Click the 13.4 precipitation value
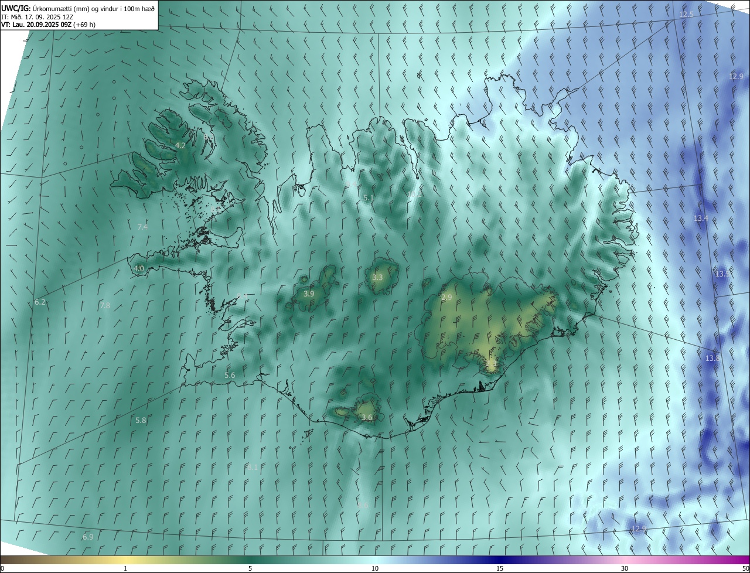The image size is (750, 573). (x=701, y=219)
